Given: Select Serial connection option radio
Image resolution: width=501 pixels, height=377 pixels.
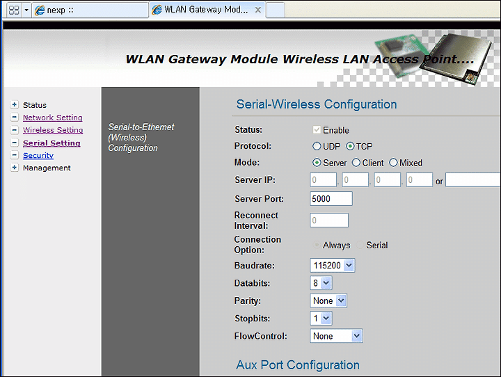Looking at the screenshot, I should [360, 245].
